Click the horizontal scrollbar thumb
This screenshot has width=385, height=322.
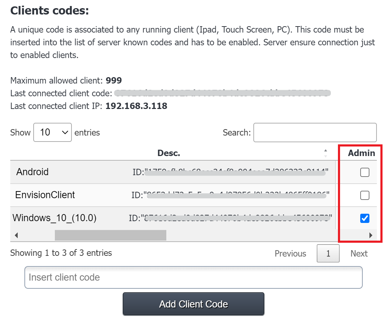110,235
